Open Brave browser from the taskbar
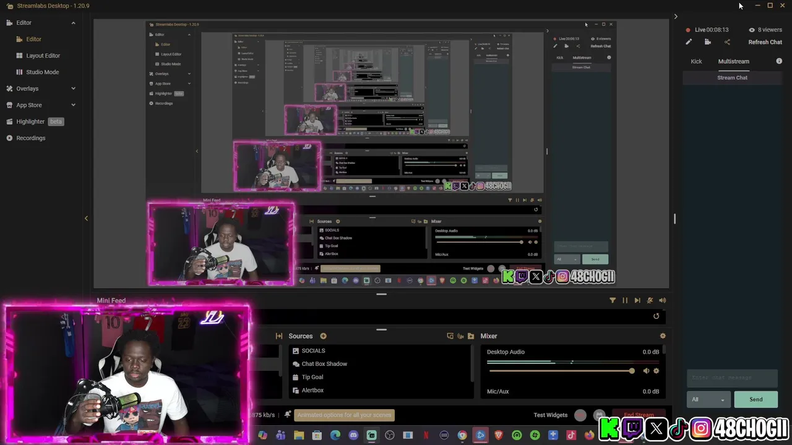Viewport: 792px width, 445px height. [x=499, y=435]
